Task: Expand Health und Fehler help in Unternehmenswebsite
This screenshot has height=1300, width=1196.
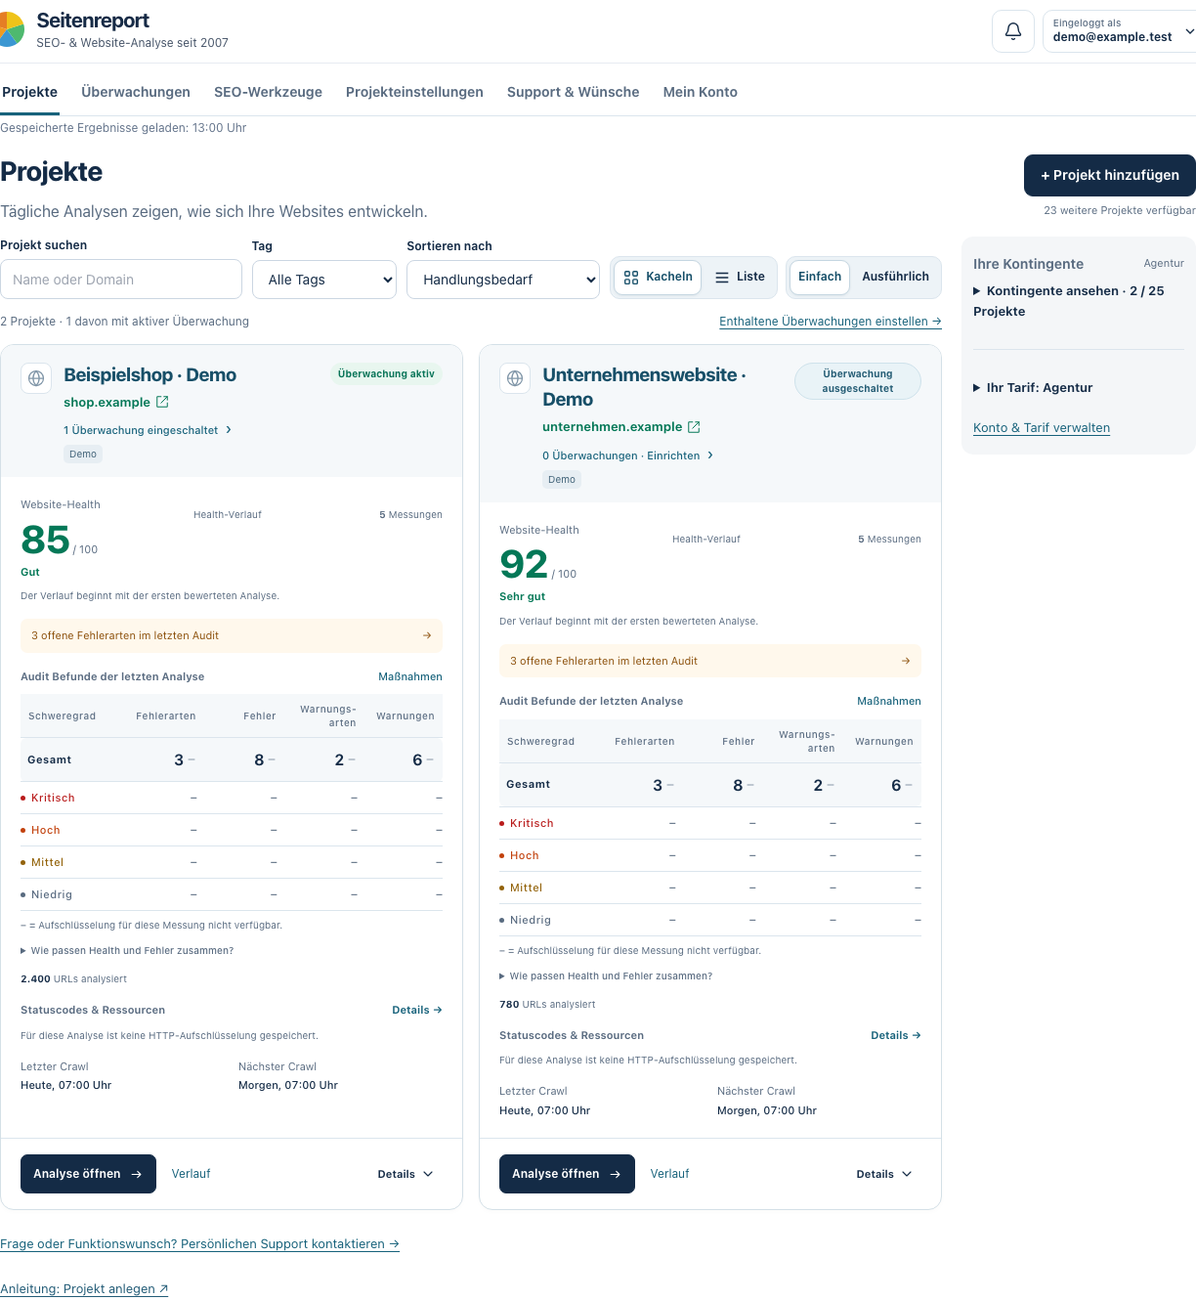Action: coord(606,976)
